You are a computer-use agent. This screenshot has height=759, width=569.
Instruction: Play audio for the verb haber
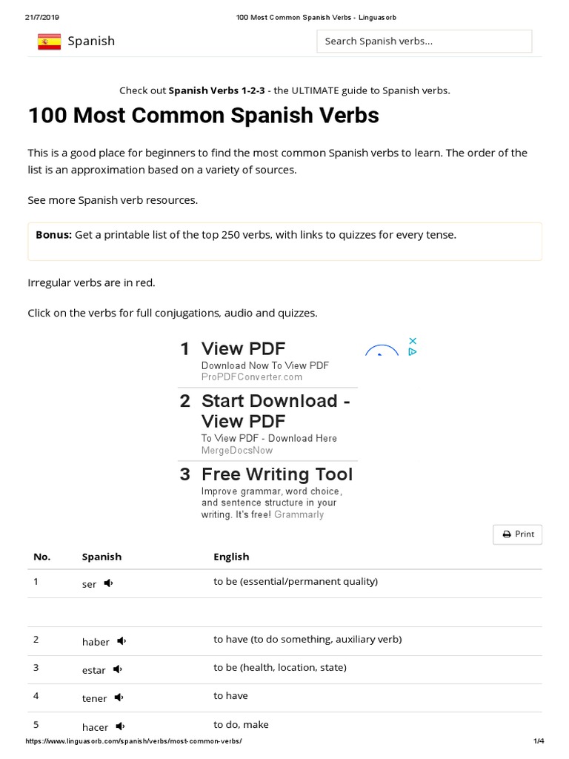coord(122,641)
